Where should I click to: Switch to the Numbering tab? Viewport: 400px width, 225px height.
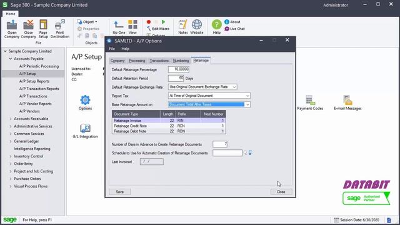pyautogui.click(x=181, y=61)
